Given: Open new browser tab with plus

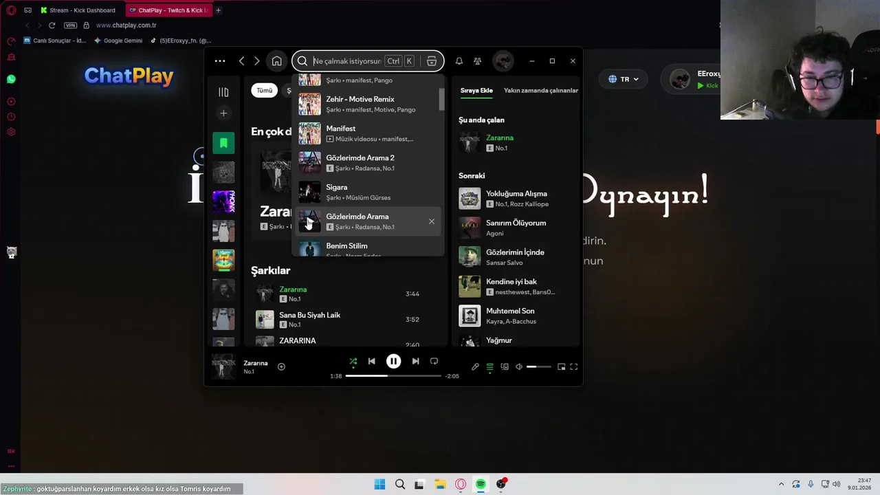Looking at the screenshot, I should (x=218, y=10).
